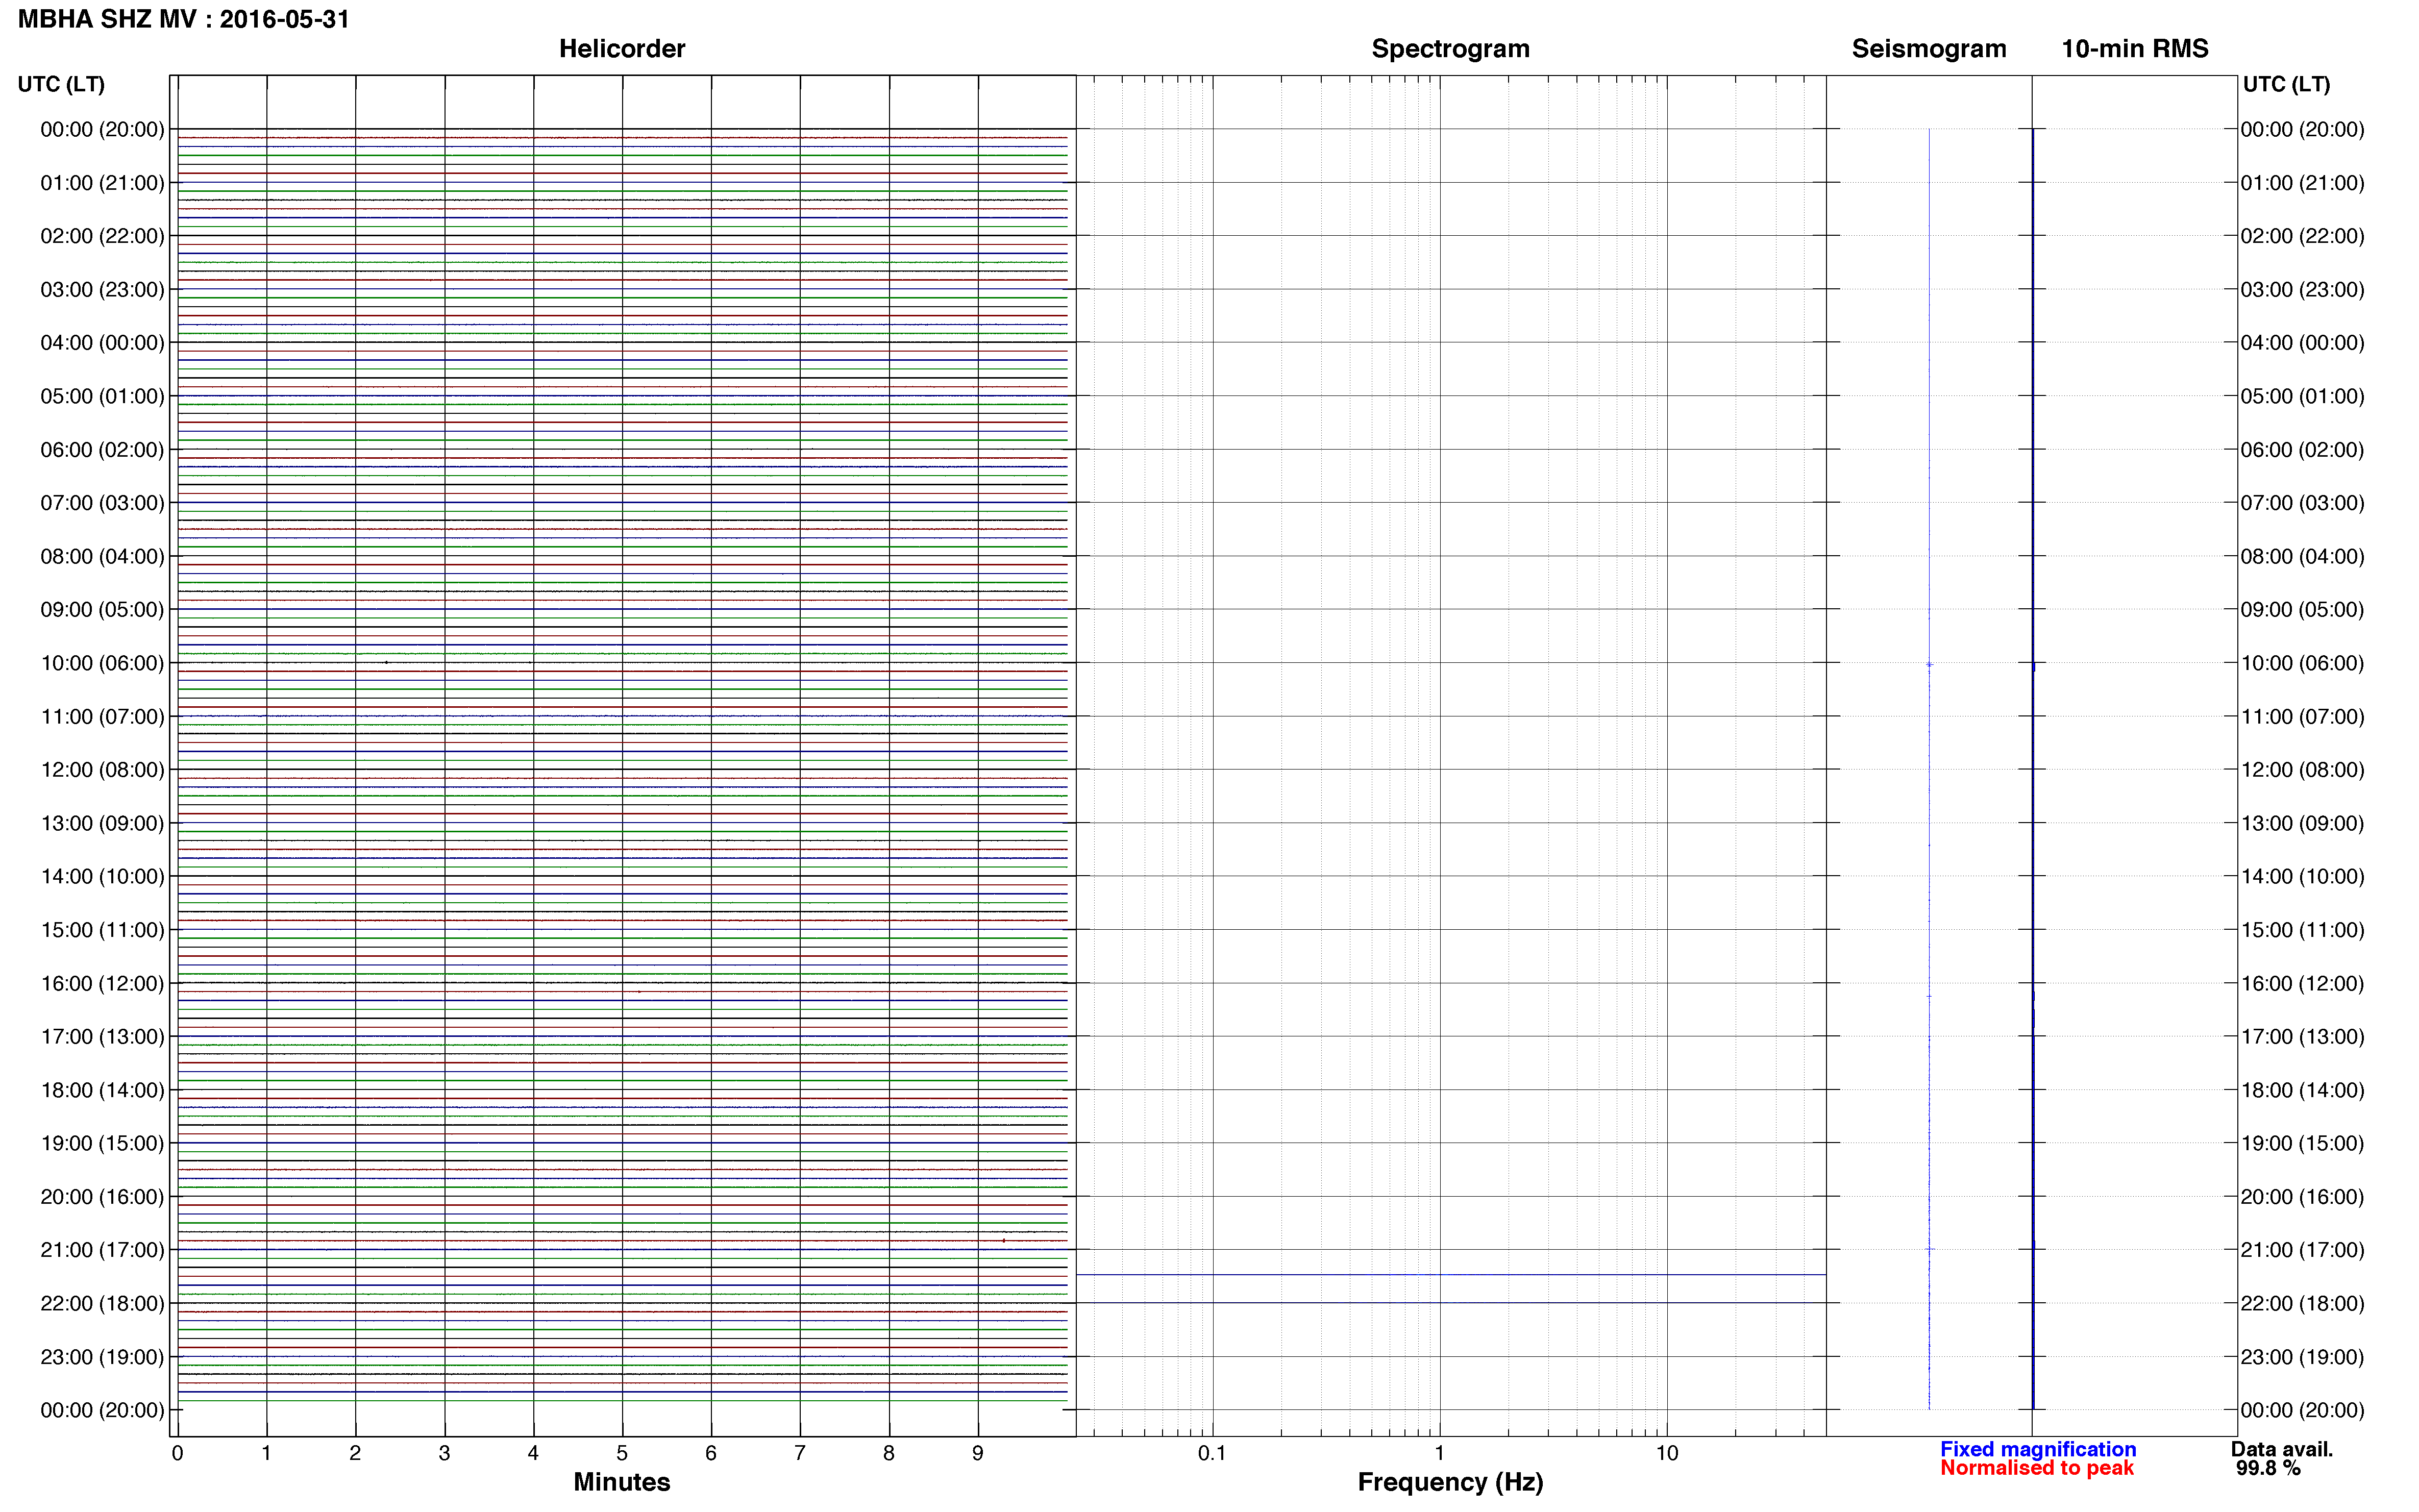Click RMS-side label '16:00 (12:00)'
Screen dimensions: 2419x1512
click(x=2302, y=983)
